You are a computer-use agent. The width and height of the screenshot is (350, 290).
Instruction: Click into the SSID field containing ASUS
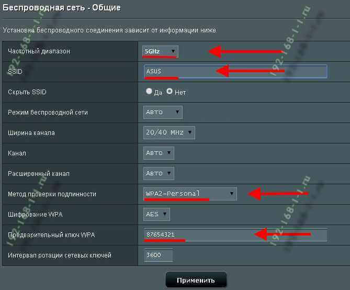[235, 72]
